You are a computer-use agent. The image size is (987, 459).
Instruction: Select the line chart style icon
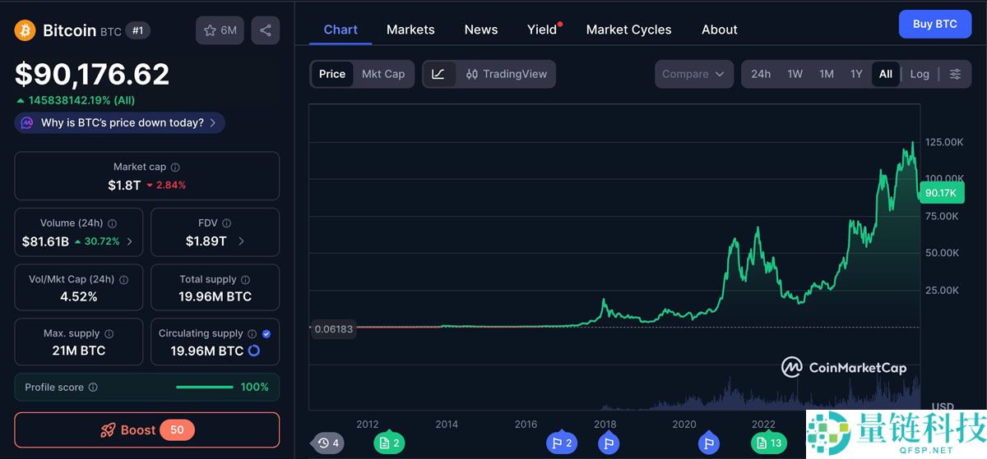[439, 74]
